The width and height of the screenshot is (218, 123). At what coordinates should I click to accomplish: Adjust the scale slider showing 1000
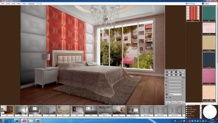pos(175,78)
